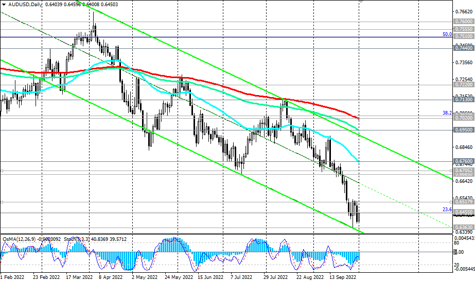Select the 0.6363 price level label
Viewport: 475px width, 282px height.
tap(464, 227)
